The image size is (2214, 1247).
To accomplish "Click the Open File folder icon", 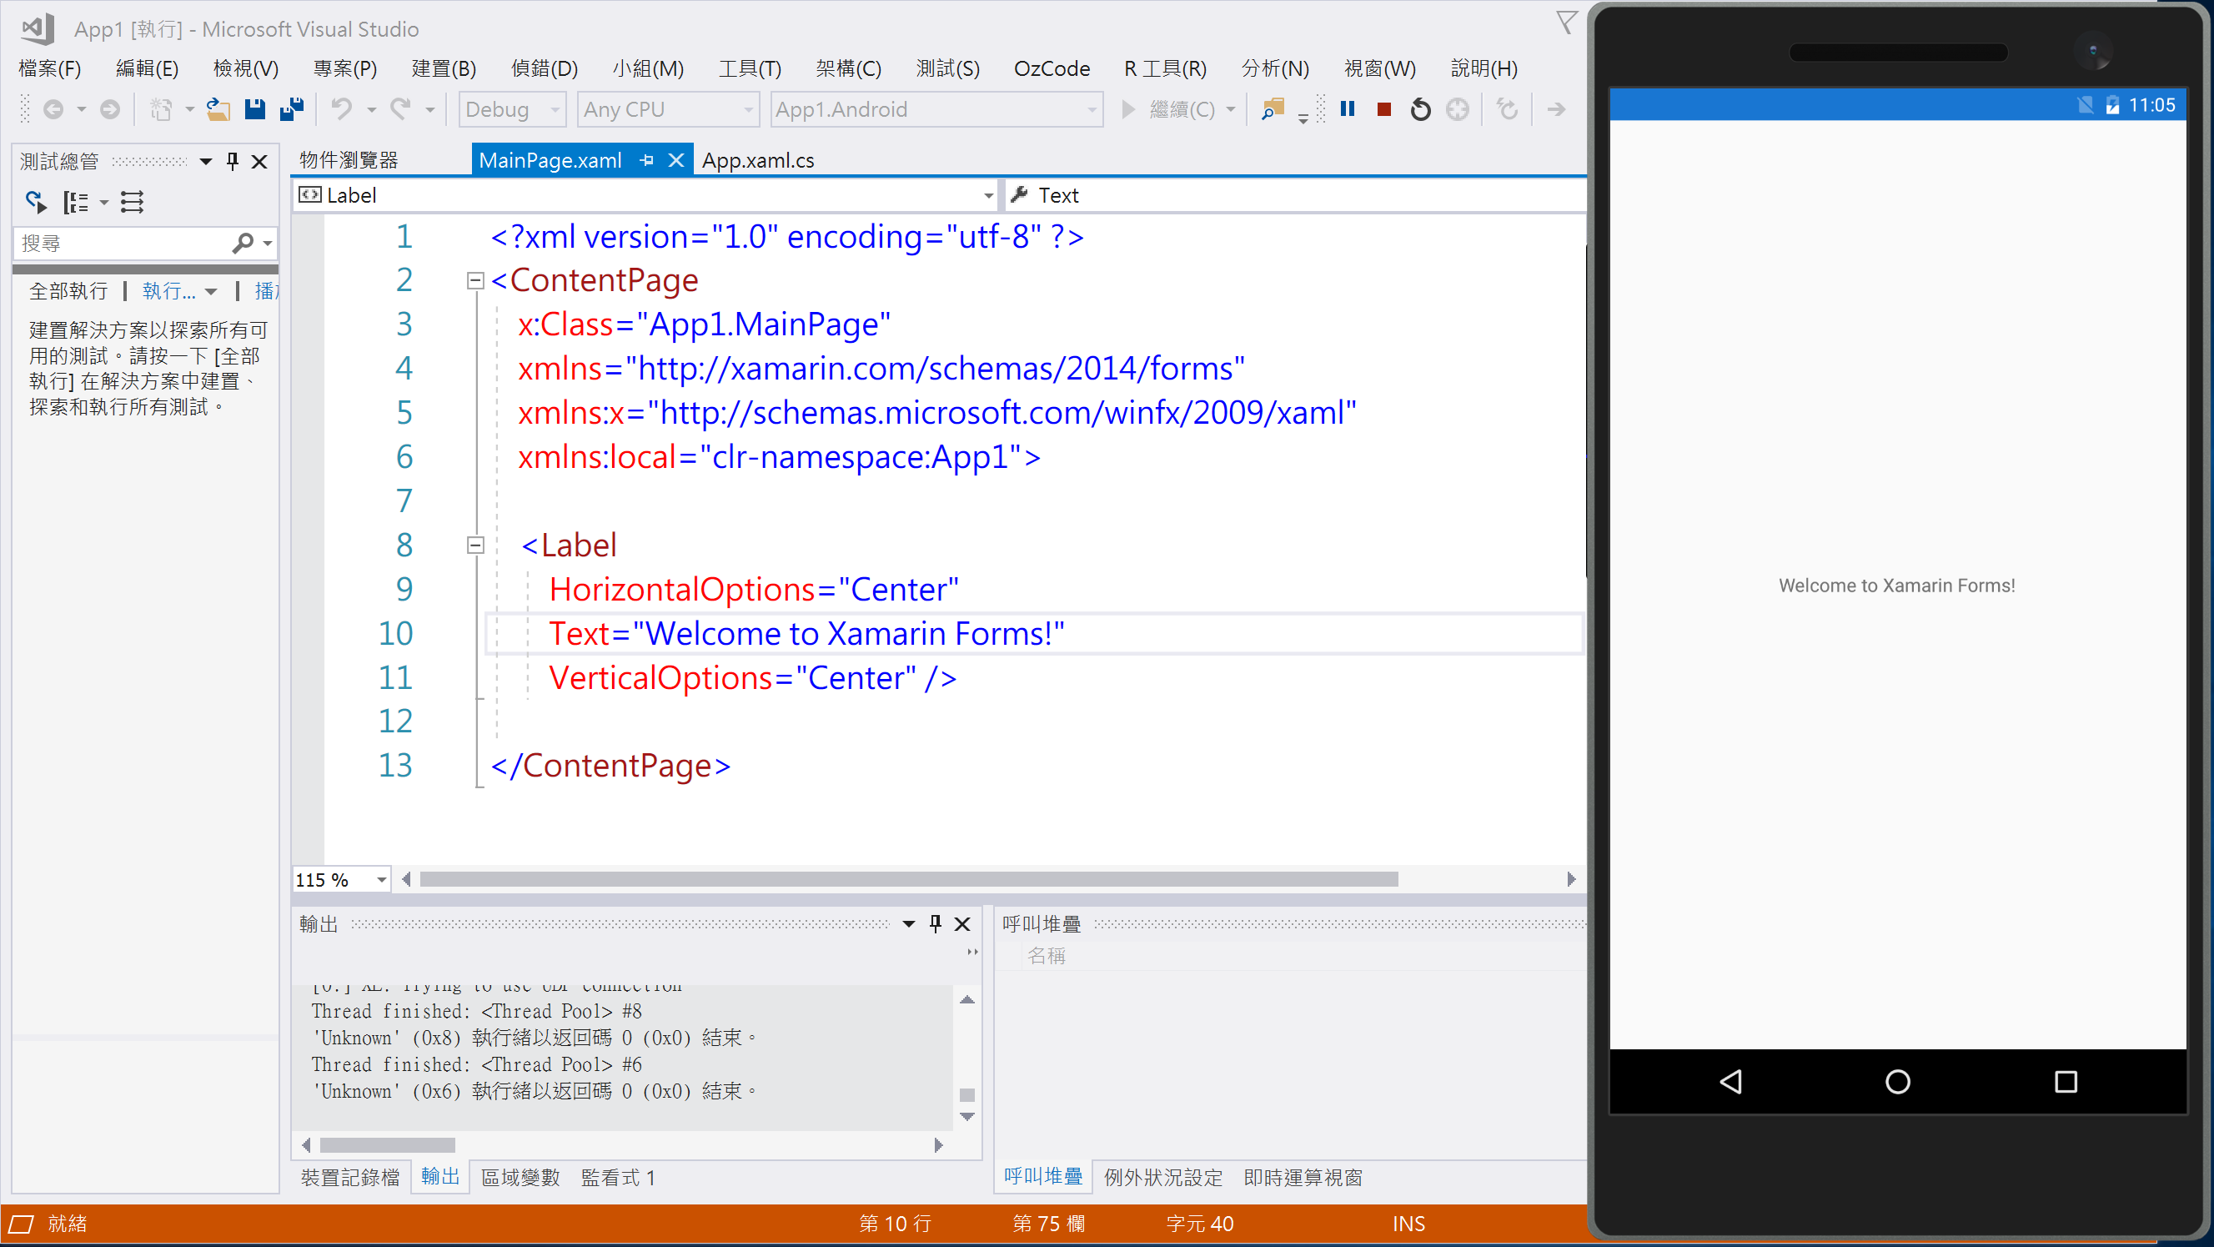I will click(218, 109).
